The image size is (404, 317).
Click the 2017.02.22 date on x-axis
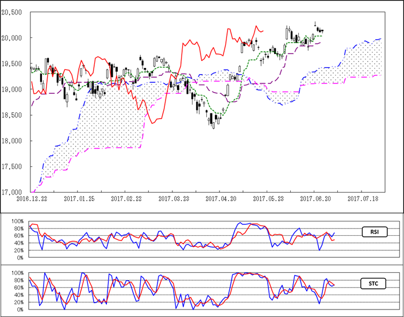(126, 198)
